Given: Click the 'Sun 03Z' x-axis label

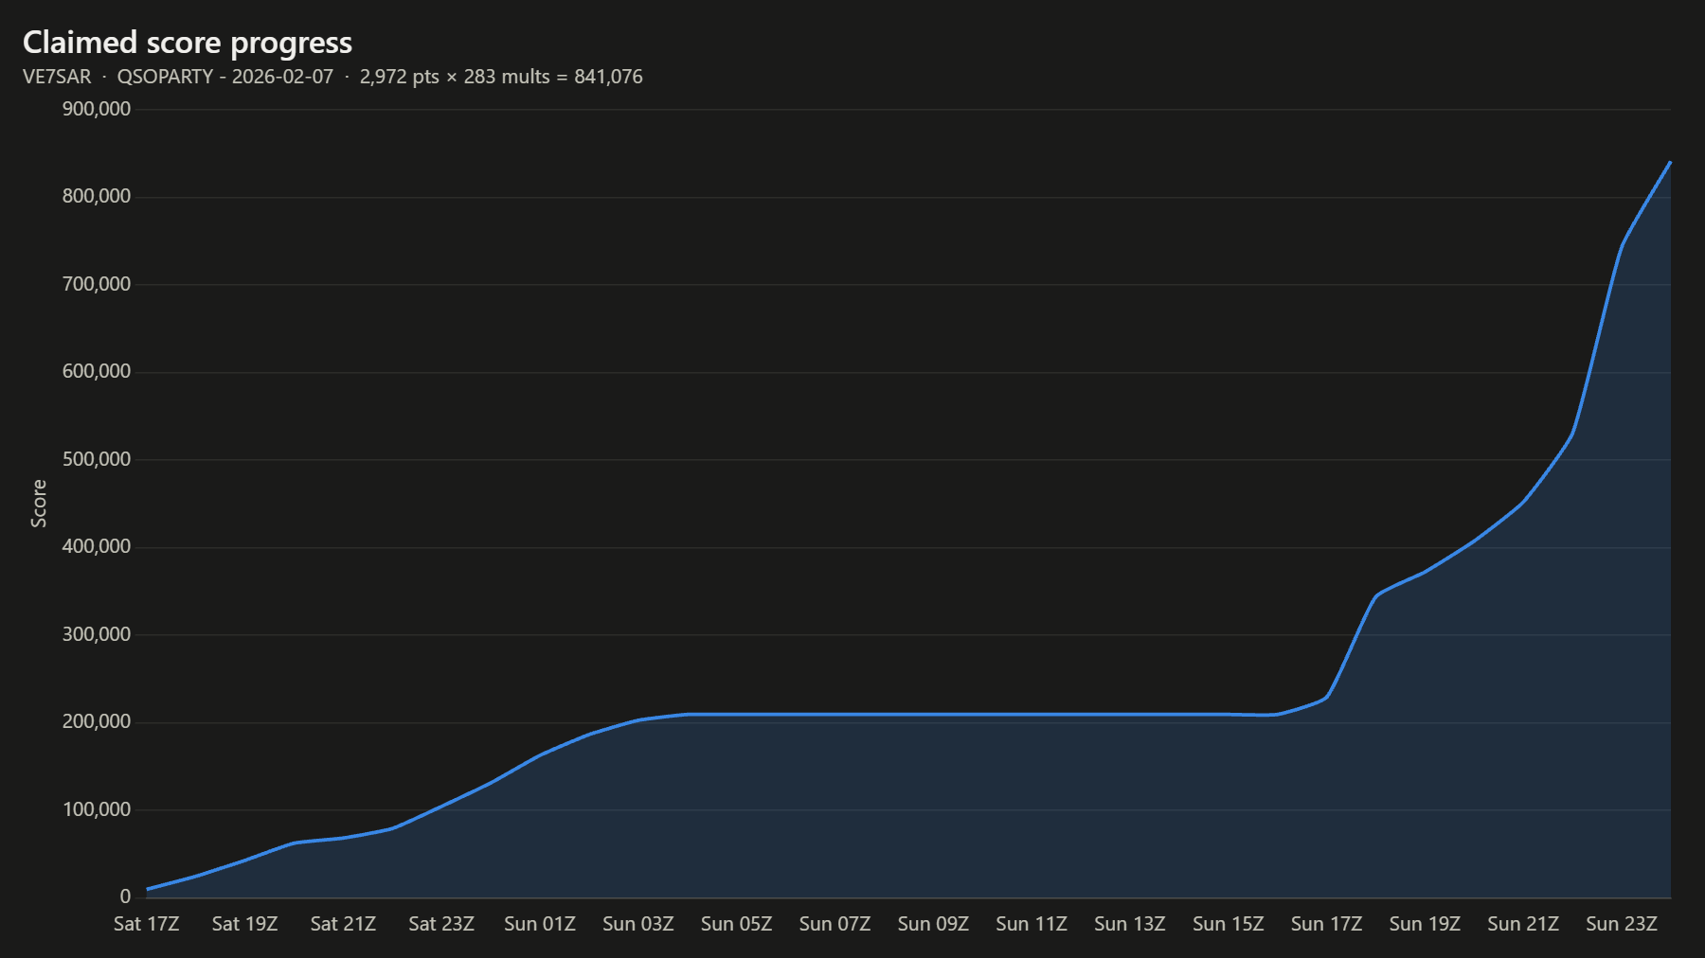Looking at the screenshot, I should click(638, 924).
